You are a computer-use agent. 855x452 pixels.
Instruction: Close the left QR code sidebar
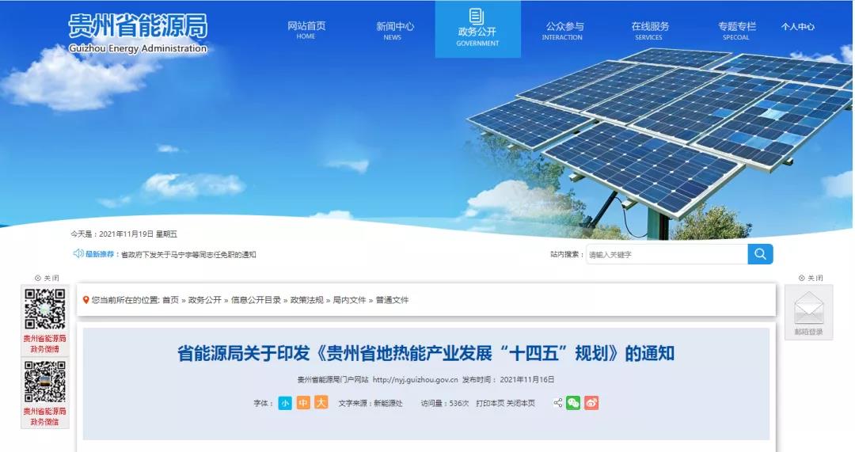[x=47, y=278]
